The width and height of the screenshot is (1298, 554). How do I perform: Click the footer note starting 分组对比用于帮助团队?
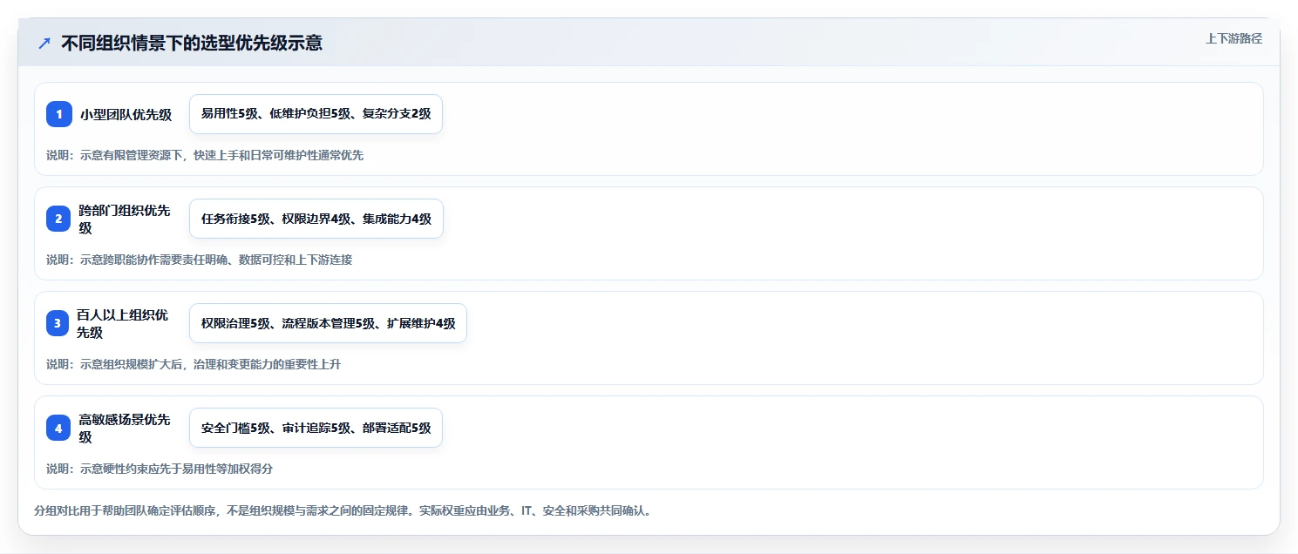point(343,510)
